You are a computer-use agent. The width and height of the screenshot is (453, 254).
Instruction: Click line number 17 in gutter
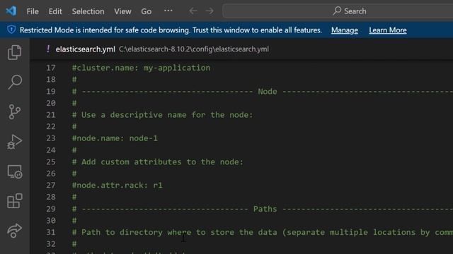51,68
